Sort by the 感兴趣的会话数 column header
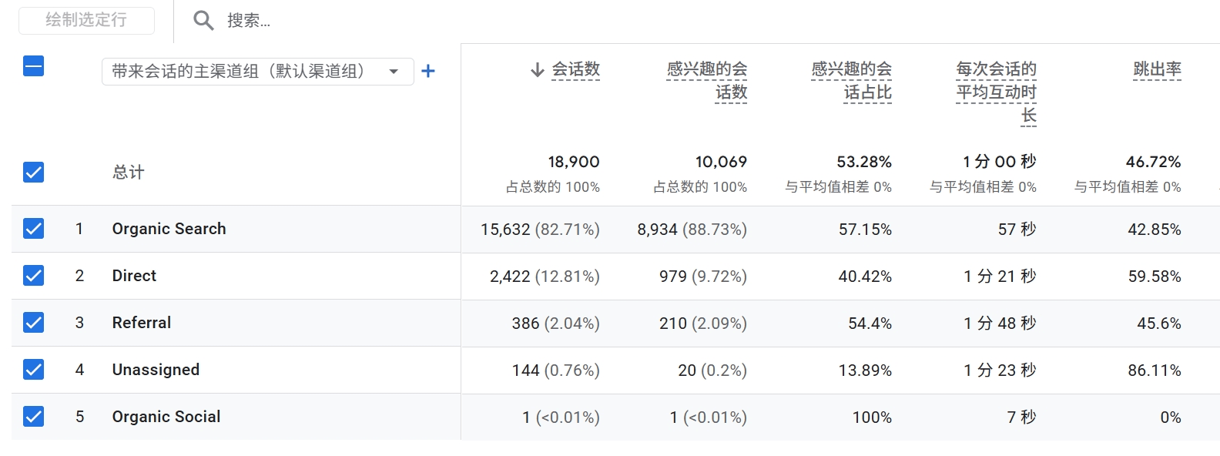The image size is (1220, 456). coord(707,81)
